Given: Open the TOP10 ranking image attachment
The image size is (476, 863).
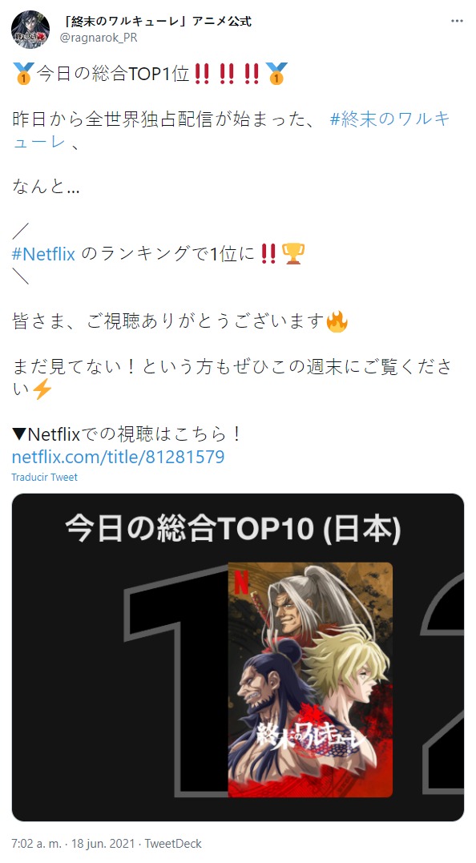Looking at the screenshot, I should coord(238,658).
